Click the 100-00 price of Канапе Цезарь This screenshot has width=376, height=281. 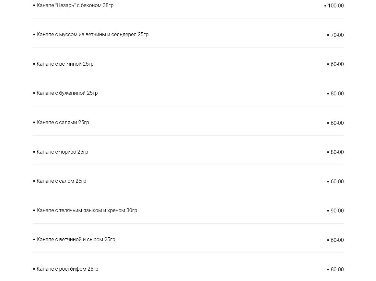click(335, 6)
